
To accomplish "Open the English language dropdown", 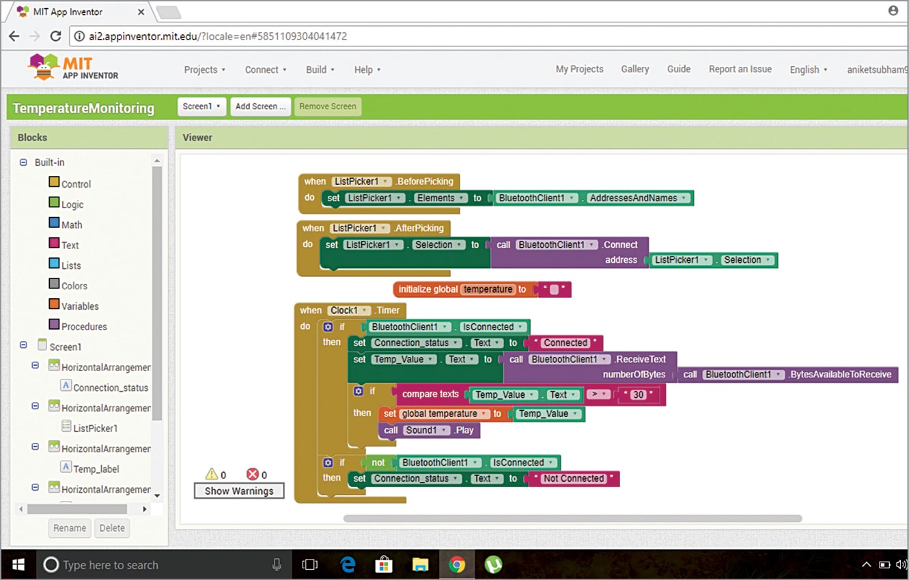I will tap(809, 70).
